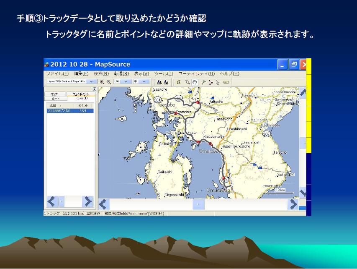Click the track list left scroll arrow

tap(52, 201)
